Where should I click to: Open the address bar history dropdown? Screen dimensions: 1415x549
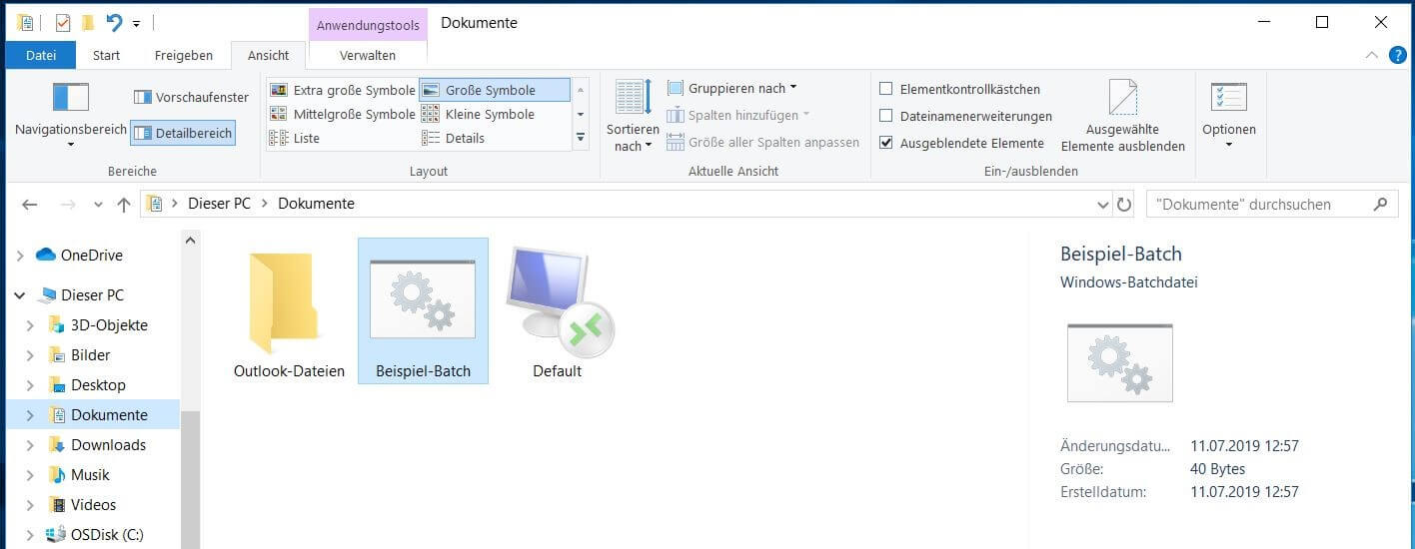1103,205
